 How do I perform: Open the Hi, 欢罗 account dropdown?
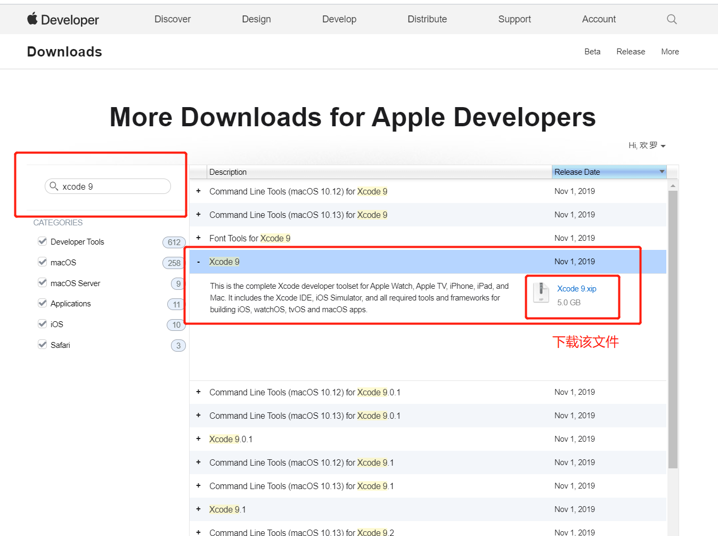click(647, 145)
